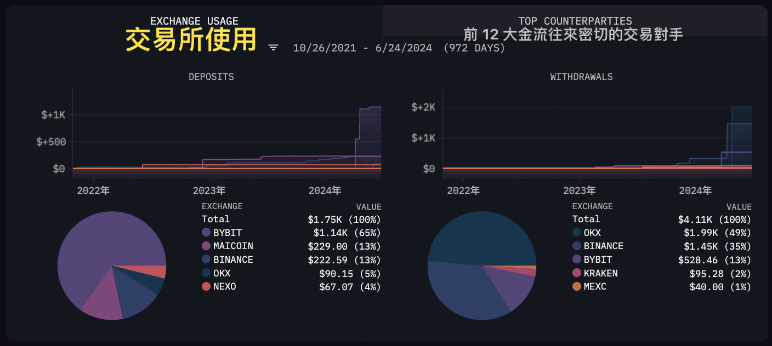Viewport: 772px width, 346px height.
Task: Click the "$528.46 (13%)" value
Action: 715,259
